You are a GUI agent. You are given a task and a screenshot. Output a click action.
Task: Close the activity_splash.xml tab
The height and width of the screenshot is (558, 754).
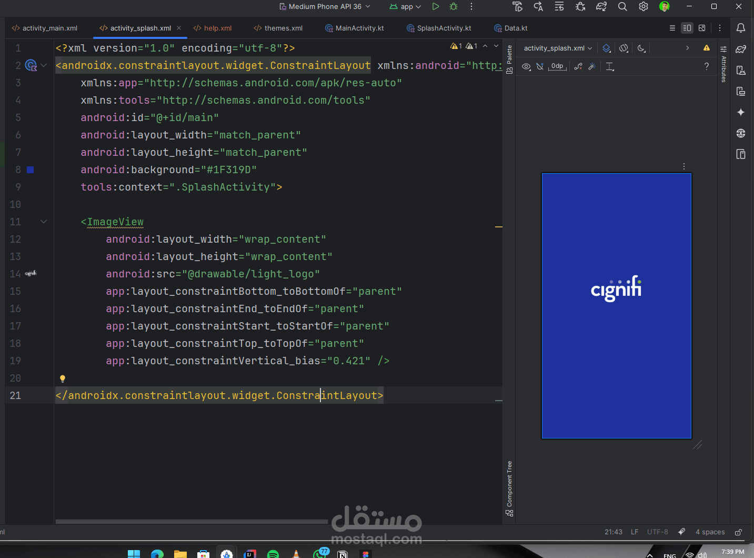[x=179, y=28]
